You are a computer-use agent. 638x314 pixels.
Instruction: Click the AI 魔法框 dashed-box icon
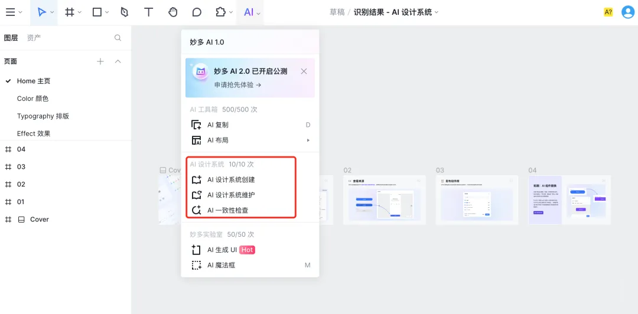click(197, 265)
